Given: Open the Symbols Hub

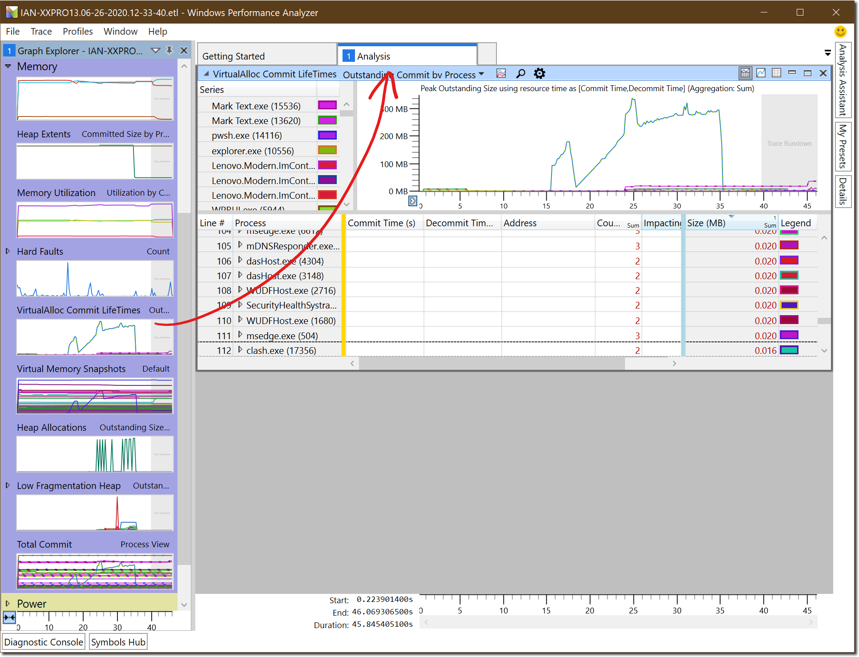Looking at the screenshot, I should point(117,641).
